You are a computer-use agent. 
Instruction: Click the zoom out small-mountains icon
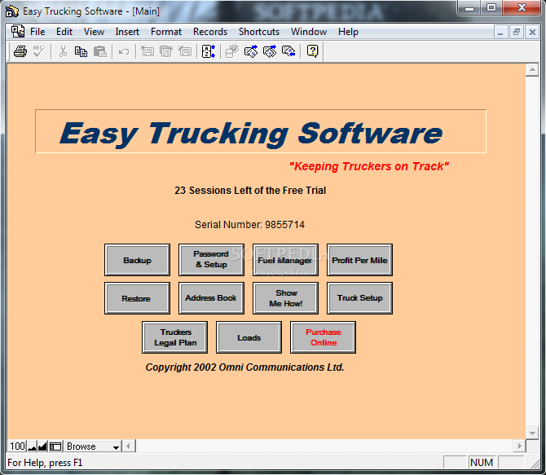tap(32, 446)
